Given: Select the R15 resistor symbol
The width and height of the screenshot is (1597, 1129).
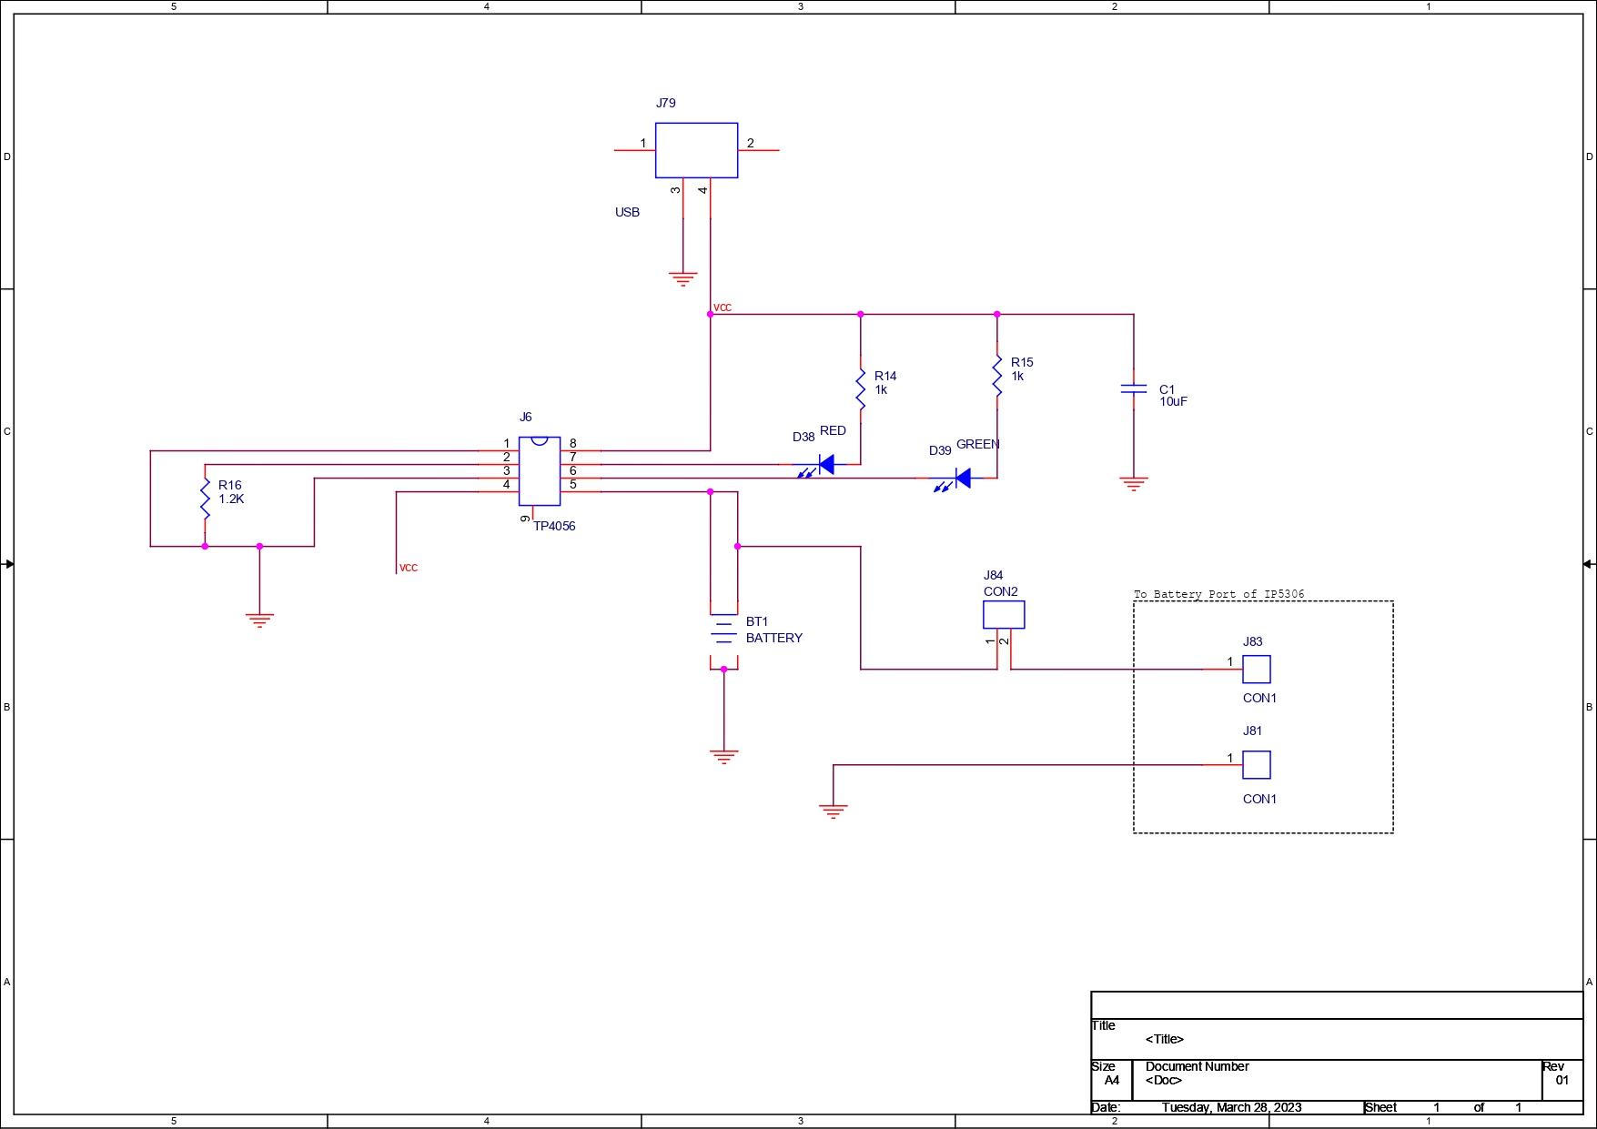Looking at the screenshot, I should click(x=996, y=376).
